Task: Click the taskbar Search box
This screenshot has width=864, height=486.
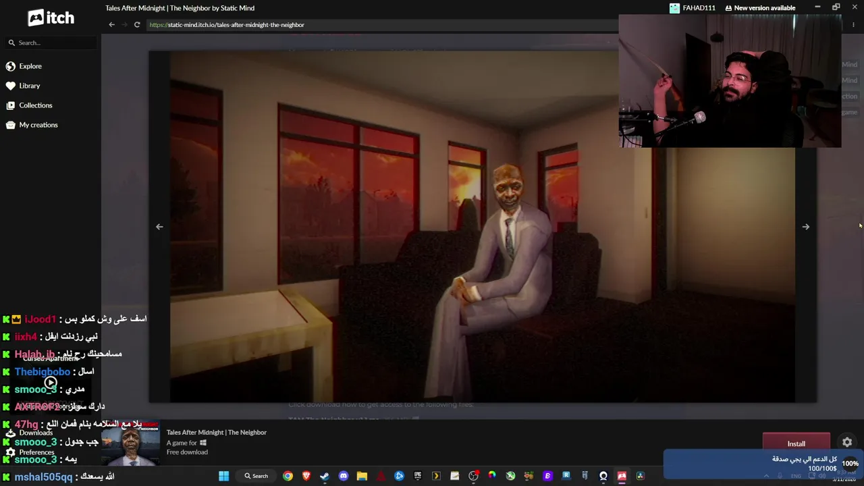Action: click(x=256, y=476)
